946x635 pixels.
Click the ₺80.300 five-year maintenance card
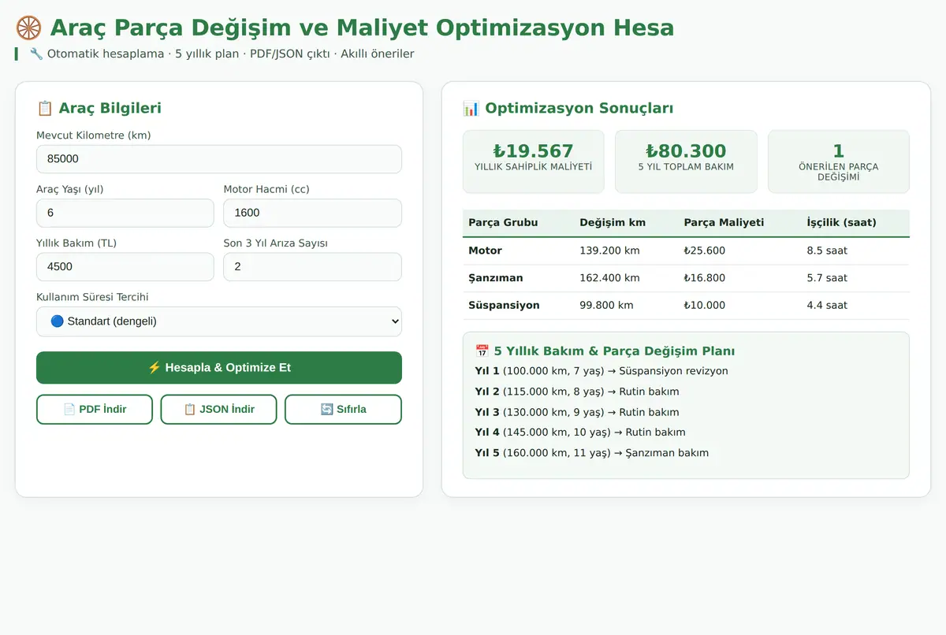(686, 162)
